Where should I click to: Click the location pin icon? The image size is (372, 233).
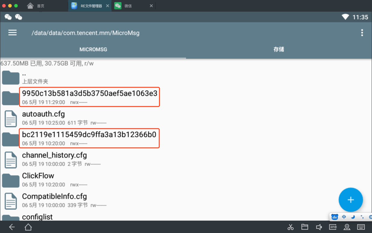[x=347, y=227]
